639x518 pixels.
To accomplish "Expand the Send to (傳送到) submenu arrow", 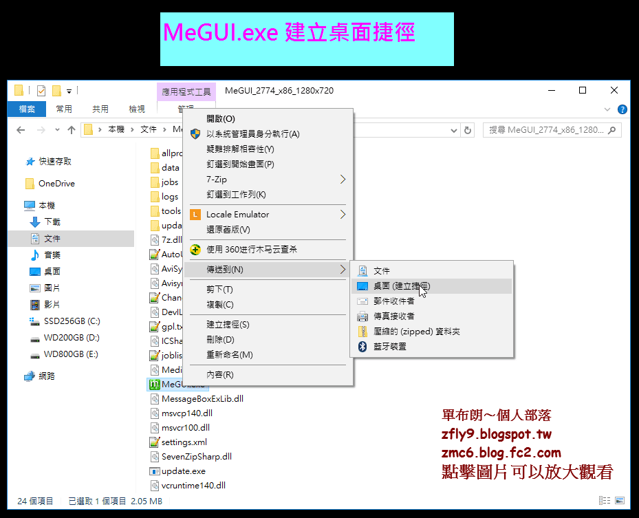I will point(343,270).
